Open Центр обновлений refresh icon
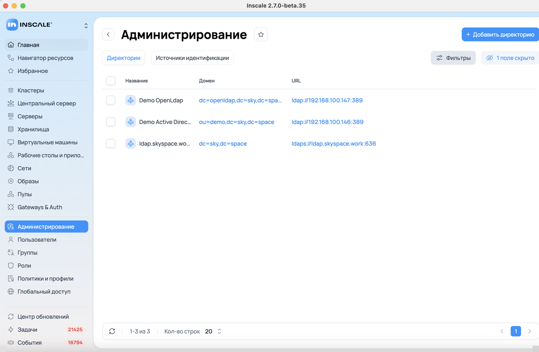539x352 pixels. (11, 316)
